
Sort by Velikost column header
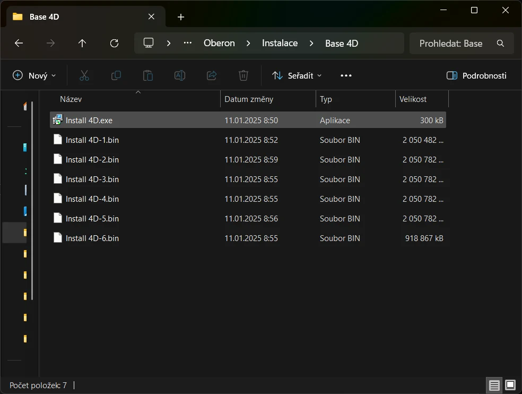pos(422,99)
